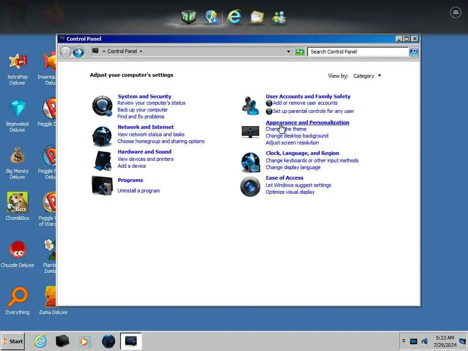
Task: Click Adjust screen resolution link
Action: click(x=292, y=143)
